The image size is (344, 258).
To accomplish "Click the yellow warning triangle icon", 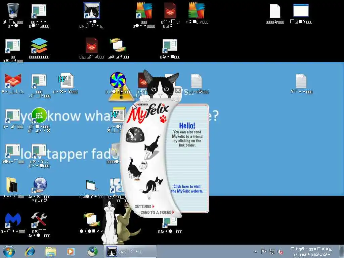I will tap(121, 93).
